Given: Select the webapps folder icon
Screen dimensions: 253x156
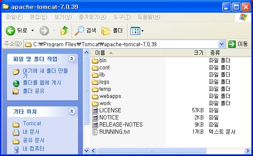Looking at the screenshot, I should tap(95, 96).
